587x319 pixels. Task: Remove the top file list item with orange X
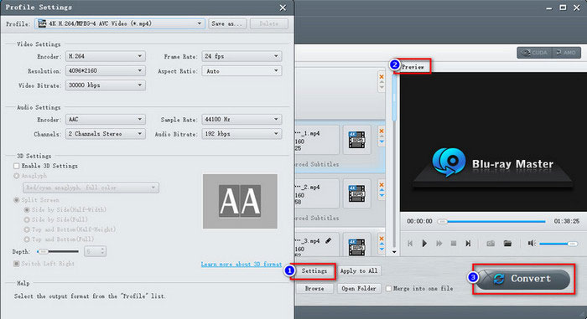pyautogui.click(x=382, y=77)
